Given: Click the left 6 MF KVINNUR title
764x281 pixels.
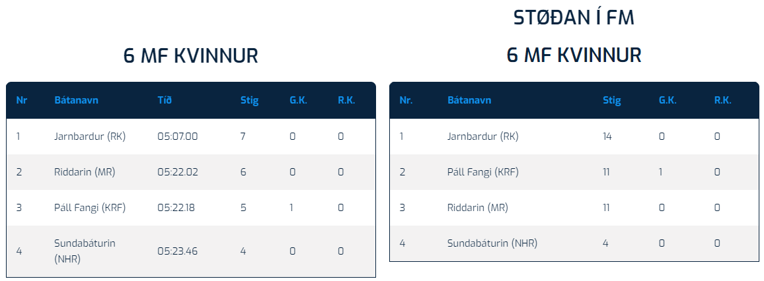Looking at the screenshot, I should (190, 56).
